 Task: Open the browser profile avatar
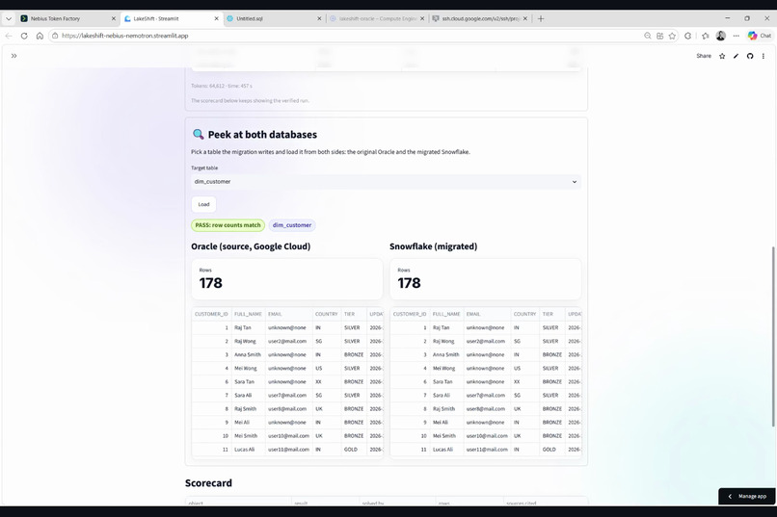point(721,36)
